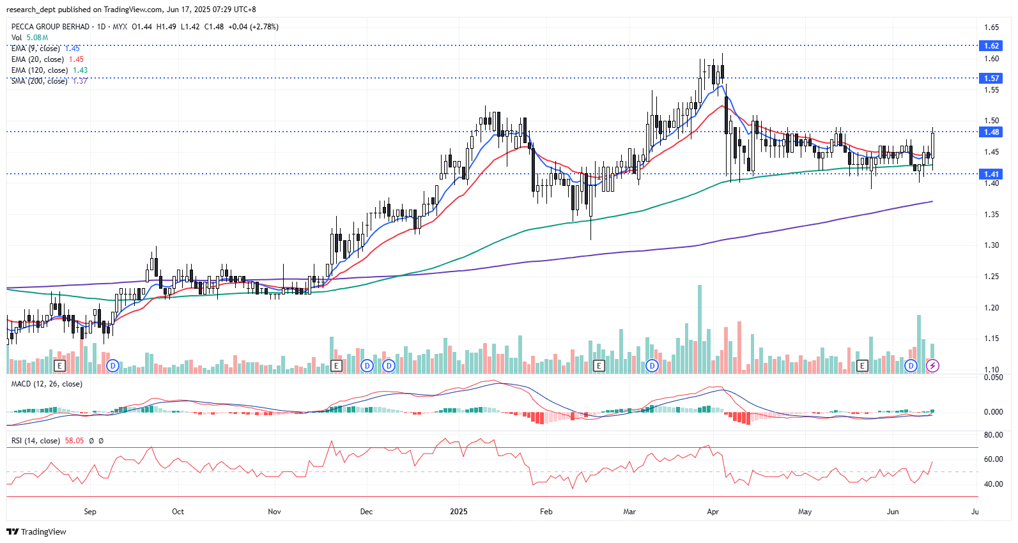
Task: Click the 'Apr' time axis label
Action: pyautogui.click(x=713, y=512)
